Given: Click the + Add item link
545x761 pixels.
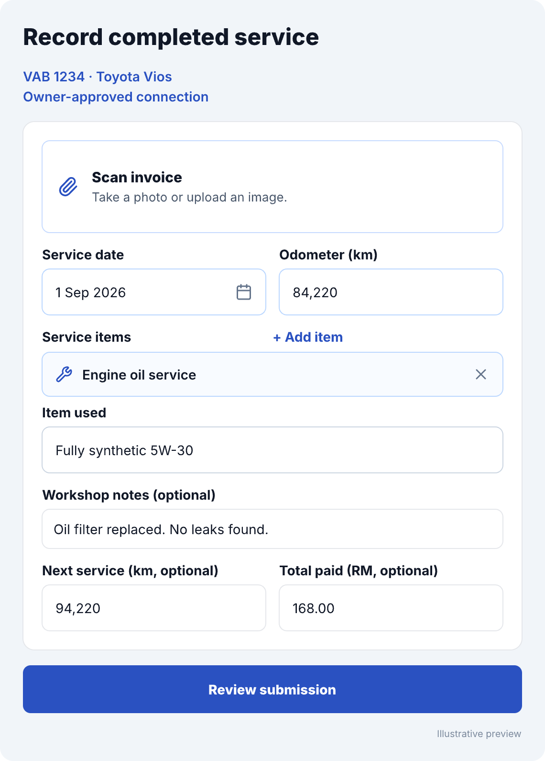Looking at the screenshot, I should click(308, 337).
